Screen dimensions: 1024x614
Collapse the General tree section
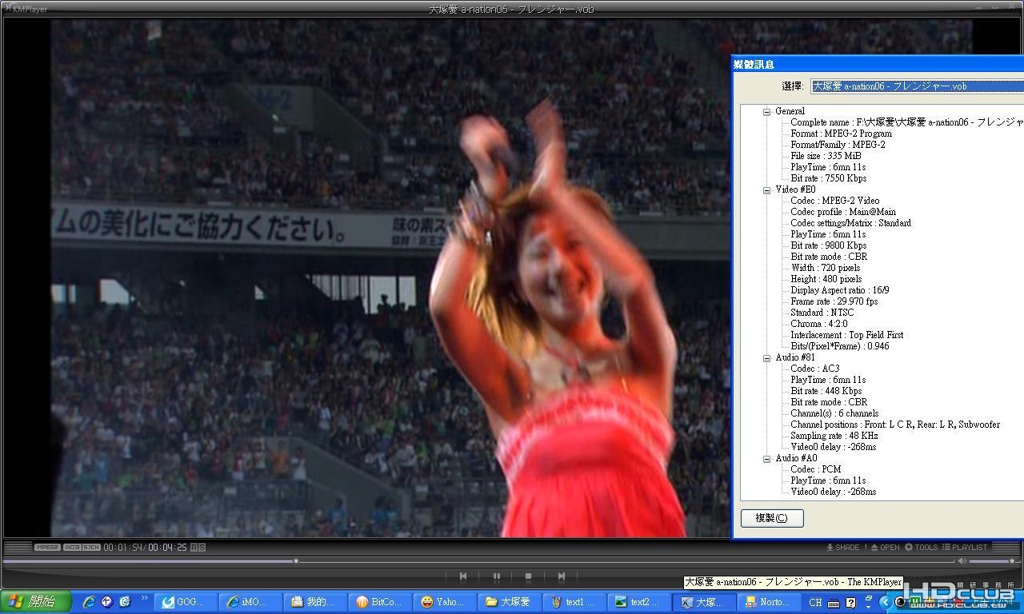point(766,111)
